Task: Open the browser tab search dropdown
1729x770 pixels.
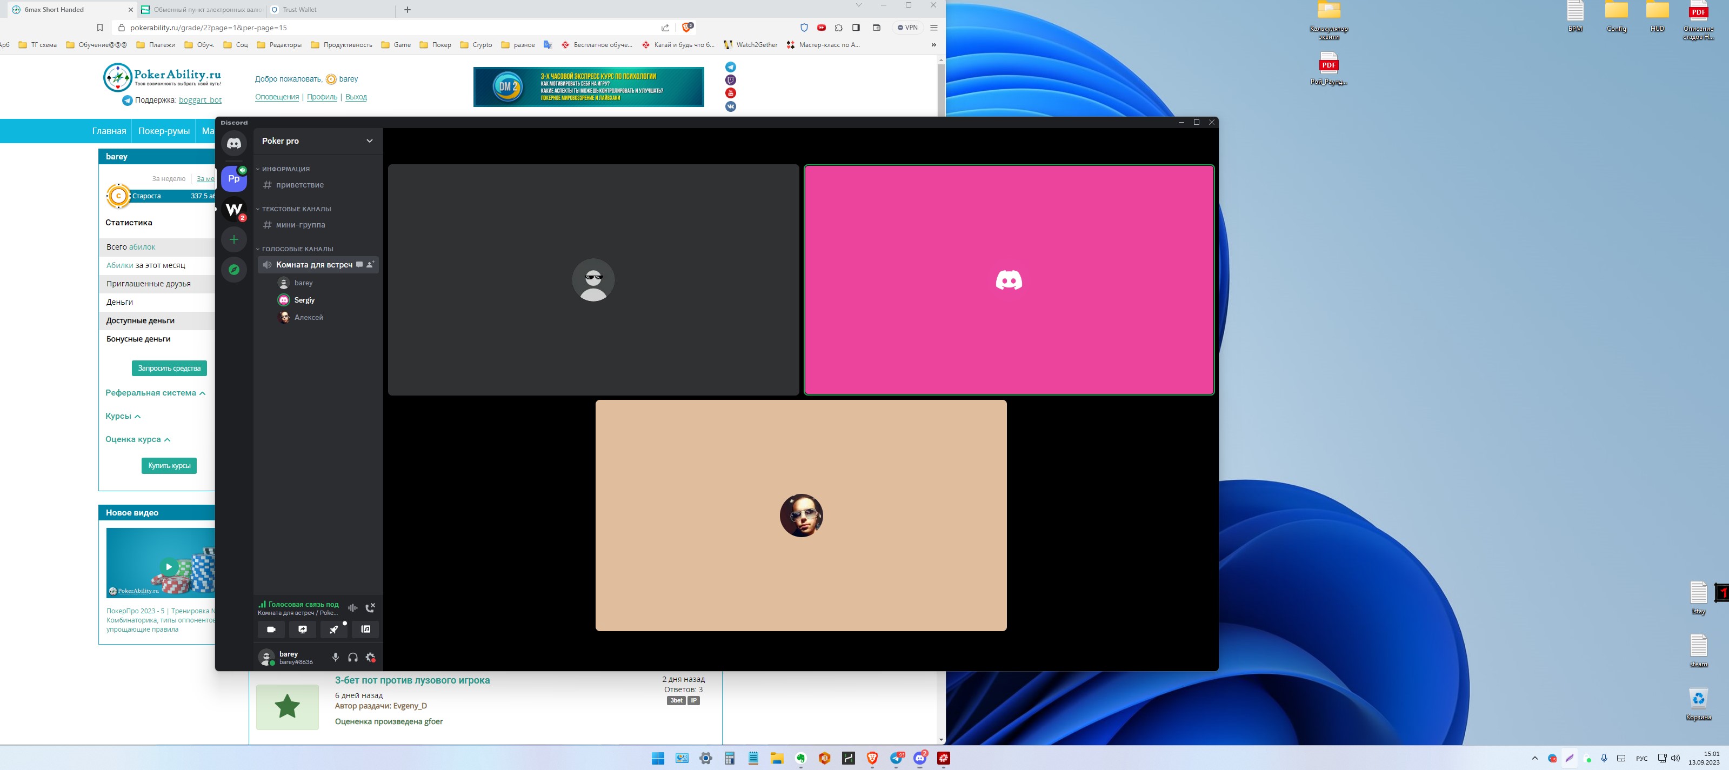Action: coord(858,5)
